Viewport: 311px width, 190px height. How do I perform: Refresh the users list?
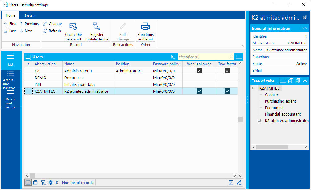[x=52, y=31]
